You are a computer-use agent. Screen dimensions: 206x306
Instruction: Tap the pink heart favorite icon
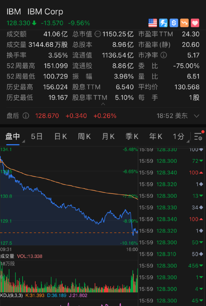pos(195,23)
